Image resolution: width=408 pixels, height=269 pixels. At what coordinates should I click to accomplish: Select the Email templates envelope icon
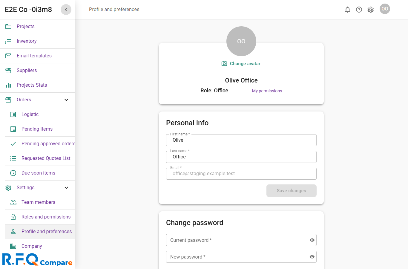(x=8, y=56)
